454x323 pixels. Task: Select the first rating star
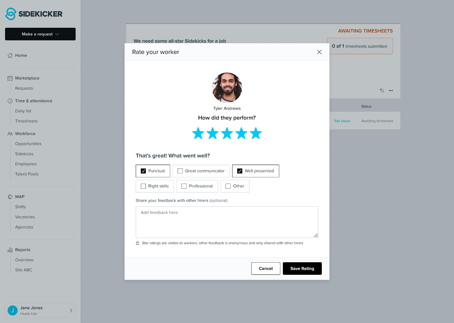pyautogui.click(x=198, y=133)
